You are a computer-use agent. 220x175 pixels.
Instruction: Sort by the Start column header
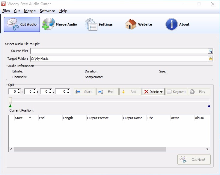coord(26,118)
